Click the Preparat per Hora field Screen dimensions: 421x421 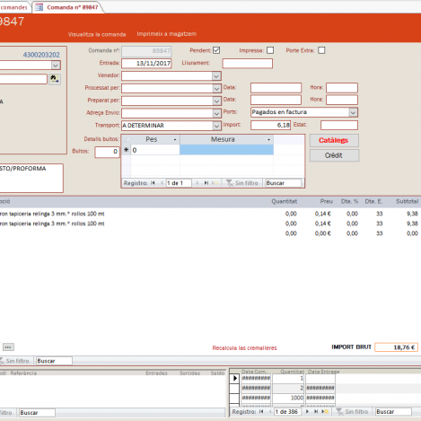342,100
